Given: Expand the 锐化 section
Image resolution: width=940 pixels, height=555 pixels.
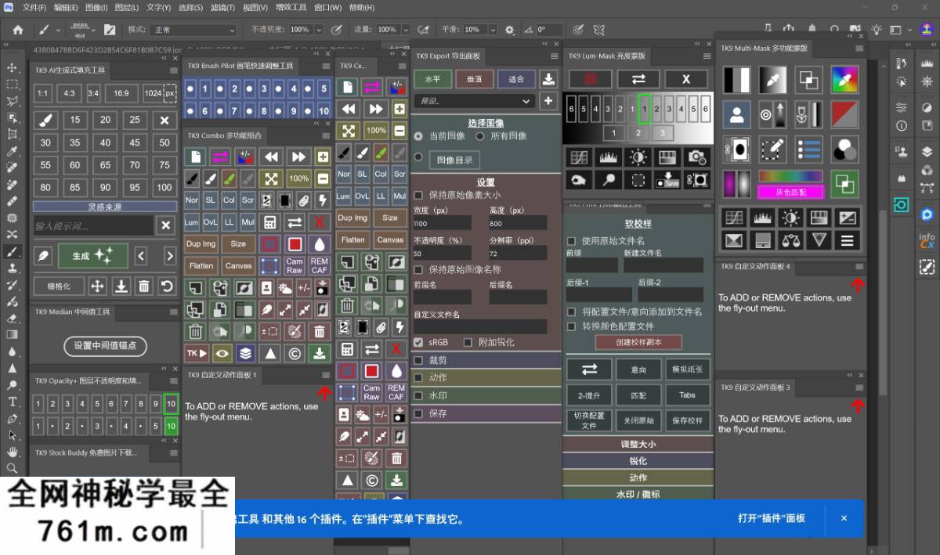Looking at the screenshot, I should pyautogui.click(x=638, y=461).
